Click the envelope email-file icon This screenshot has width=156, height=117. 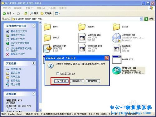click(8, 49)
